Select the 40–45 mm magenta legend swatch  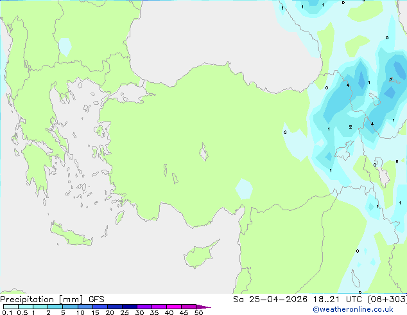click(174, 307)
